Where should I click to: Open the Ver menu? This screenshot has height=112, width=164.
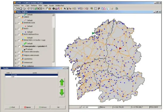click(x=23, y=6)
